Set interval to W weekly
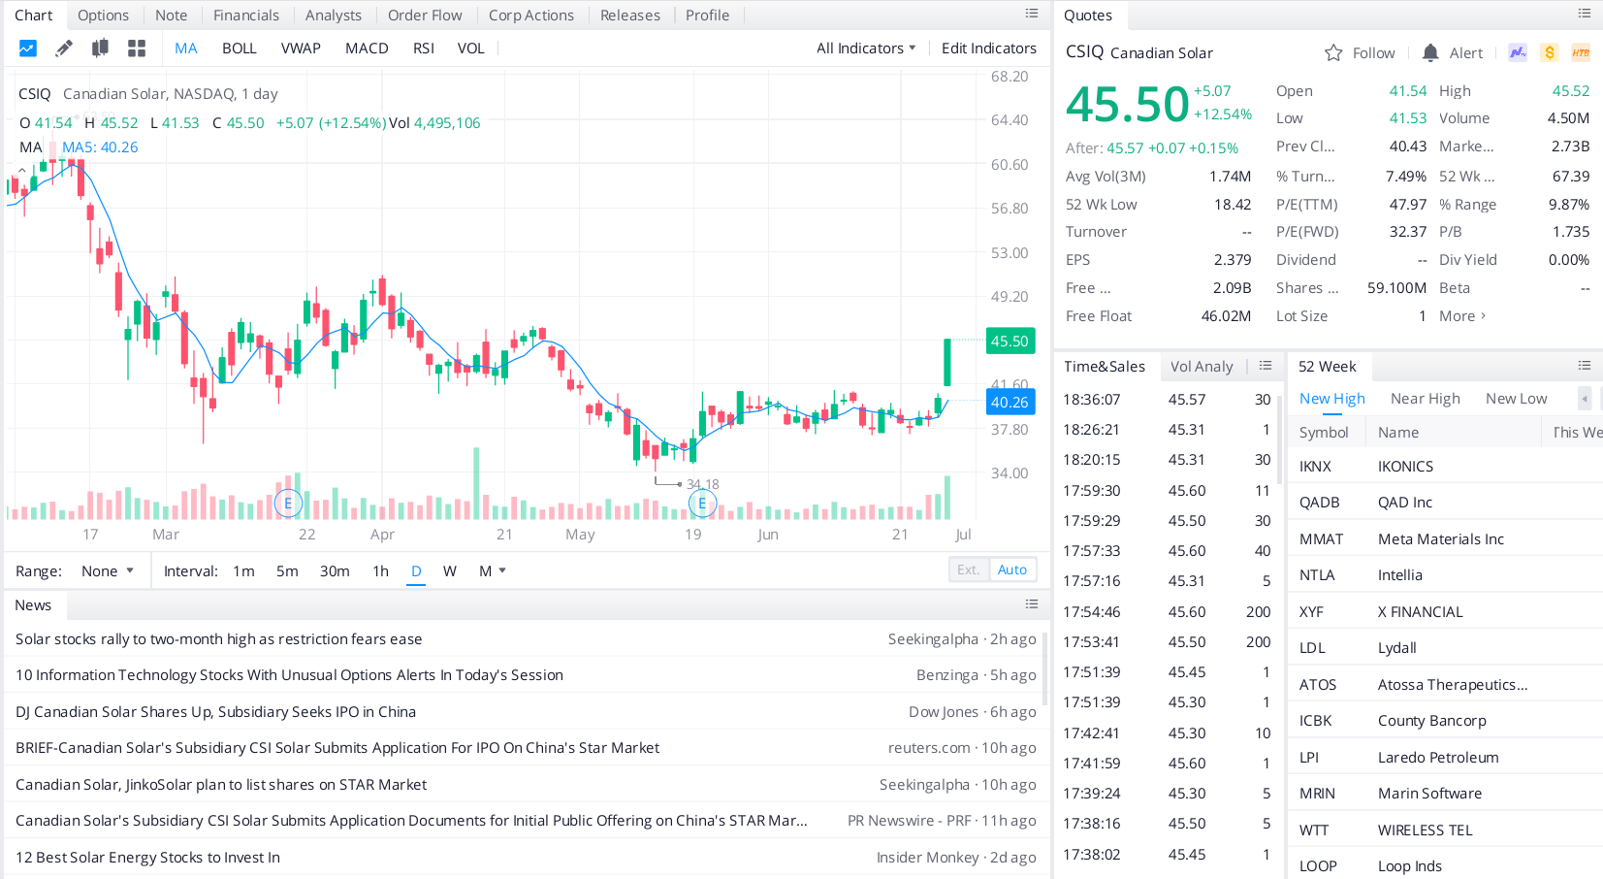This screenshot has height=879, width=1603. click(x=450, y=570)
